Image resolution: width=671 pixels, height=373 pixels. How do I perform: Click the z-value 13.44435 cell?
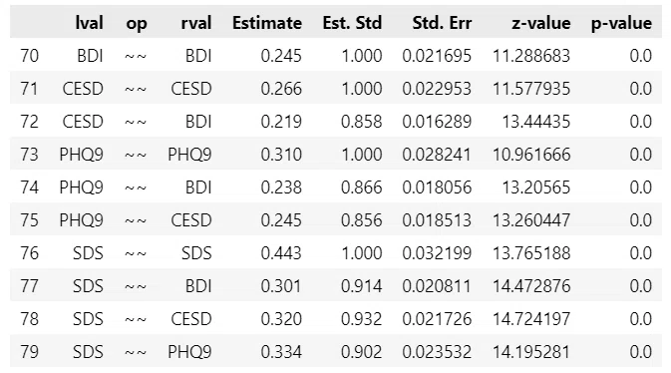coord(535,122)
